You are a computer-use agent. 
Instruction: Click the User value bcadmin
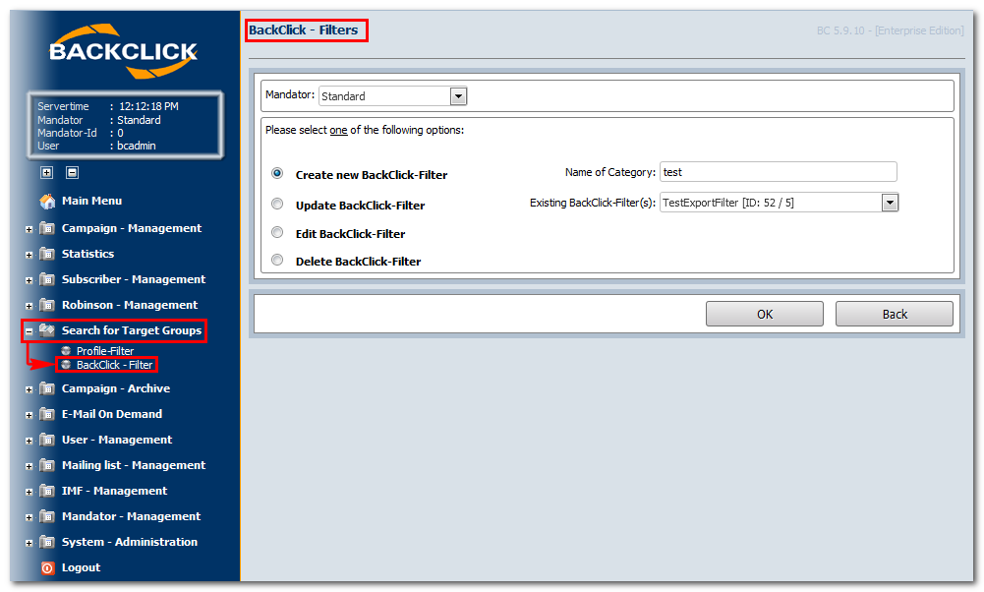point(137,146)
